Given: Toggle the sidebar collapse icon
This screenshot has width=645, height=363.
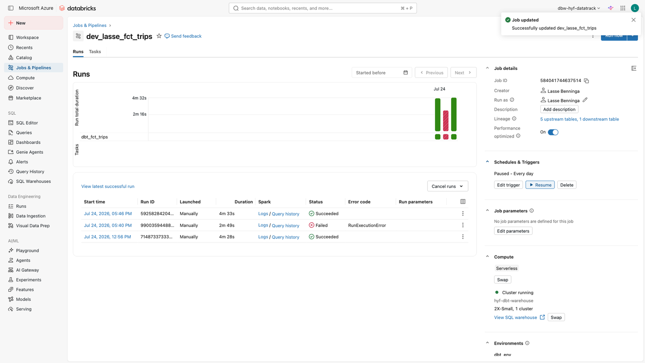Looking at the screenshot, I should [11, 8].
